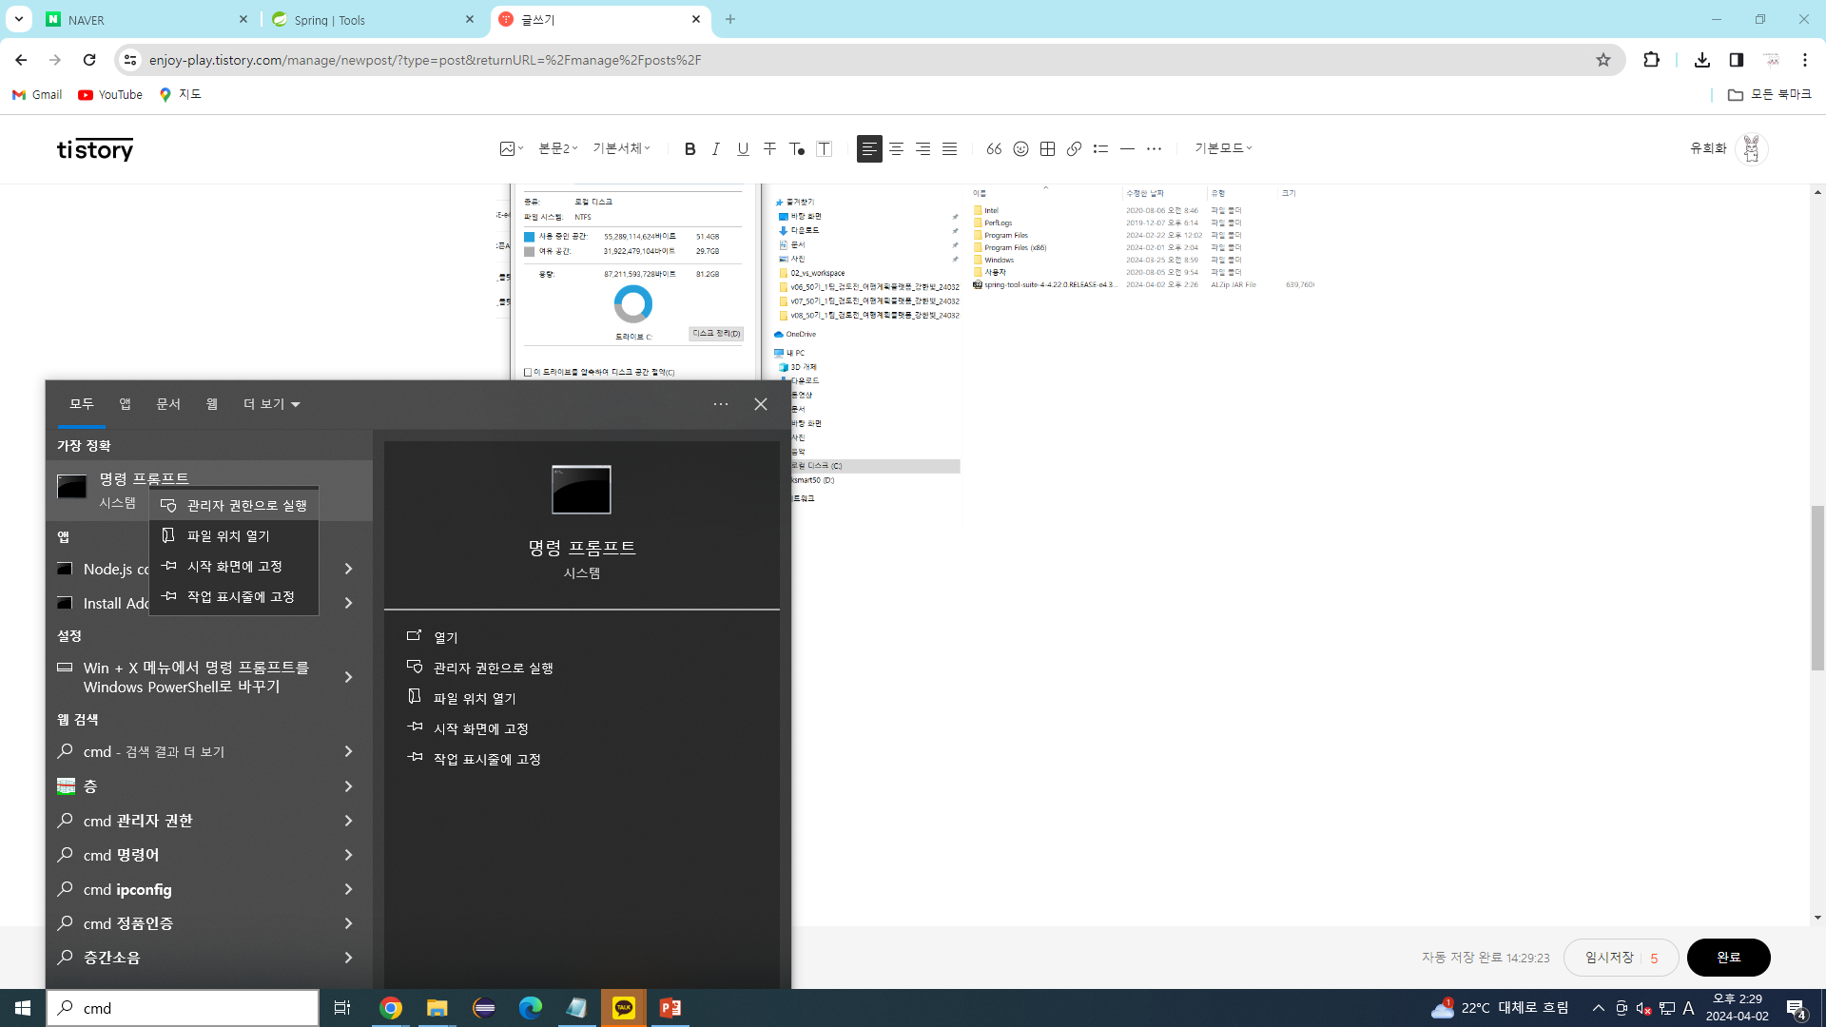Insert a table using grid icon
The height and width of the screenshot is (1027, 1826).
(x=1047, y=149)
